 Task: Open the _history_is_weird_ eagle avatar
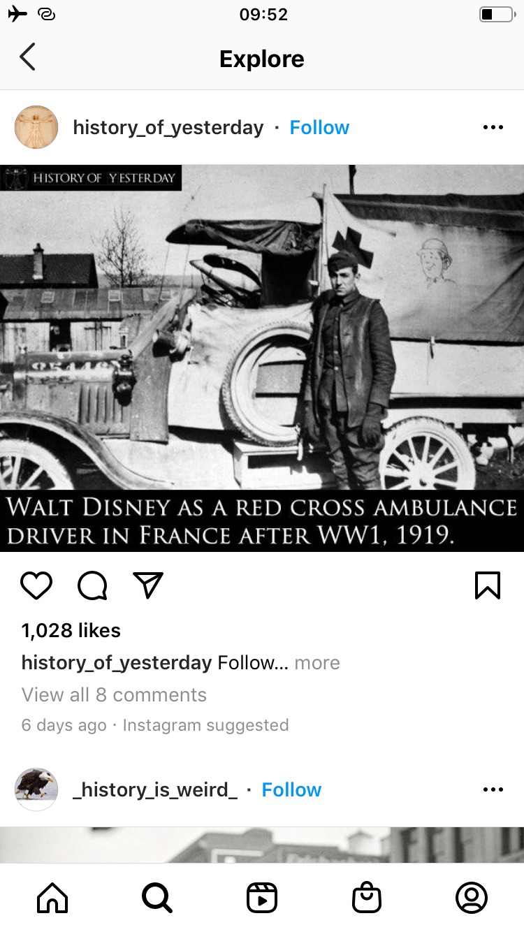[36, 789]
